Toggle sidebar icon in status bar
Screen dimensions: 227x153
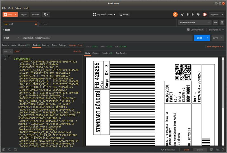(x=4, y=150)
